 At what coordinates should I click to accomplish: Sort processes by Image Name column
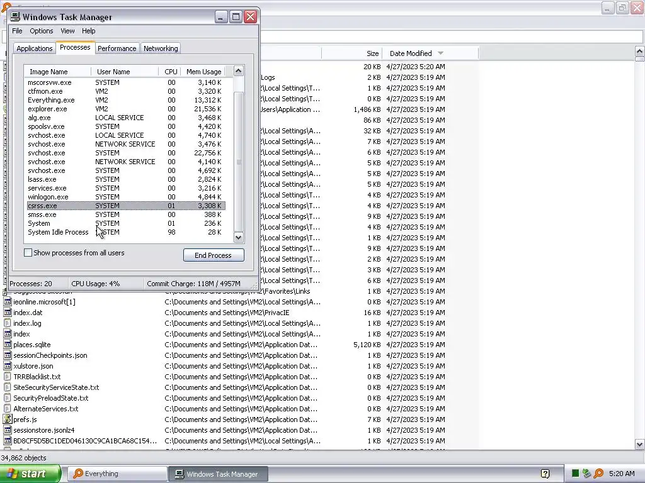[x=57, y=72]
